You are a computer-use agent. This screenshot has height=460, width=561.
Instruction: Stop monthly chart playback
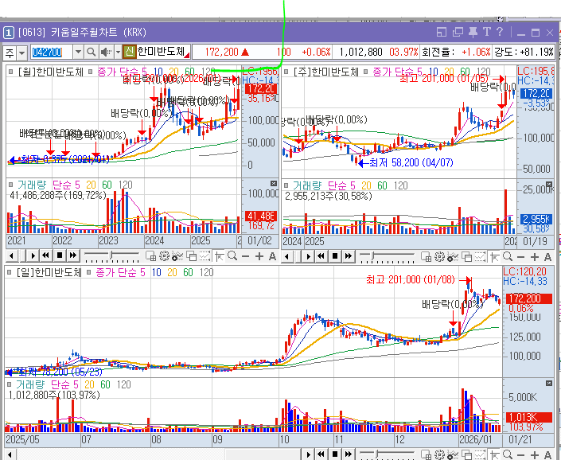pyautogui.click(x=60, y=255)
